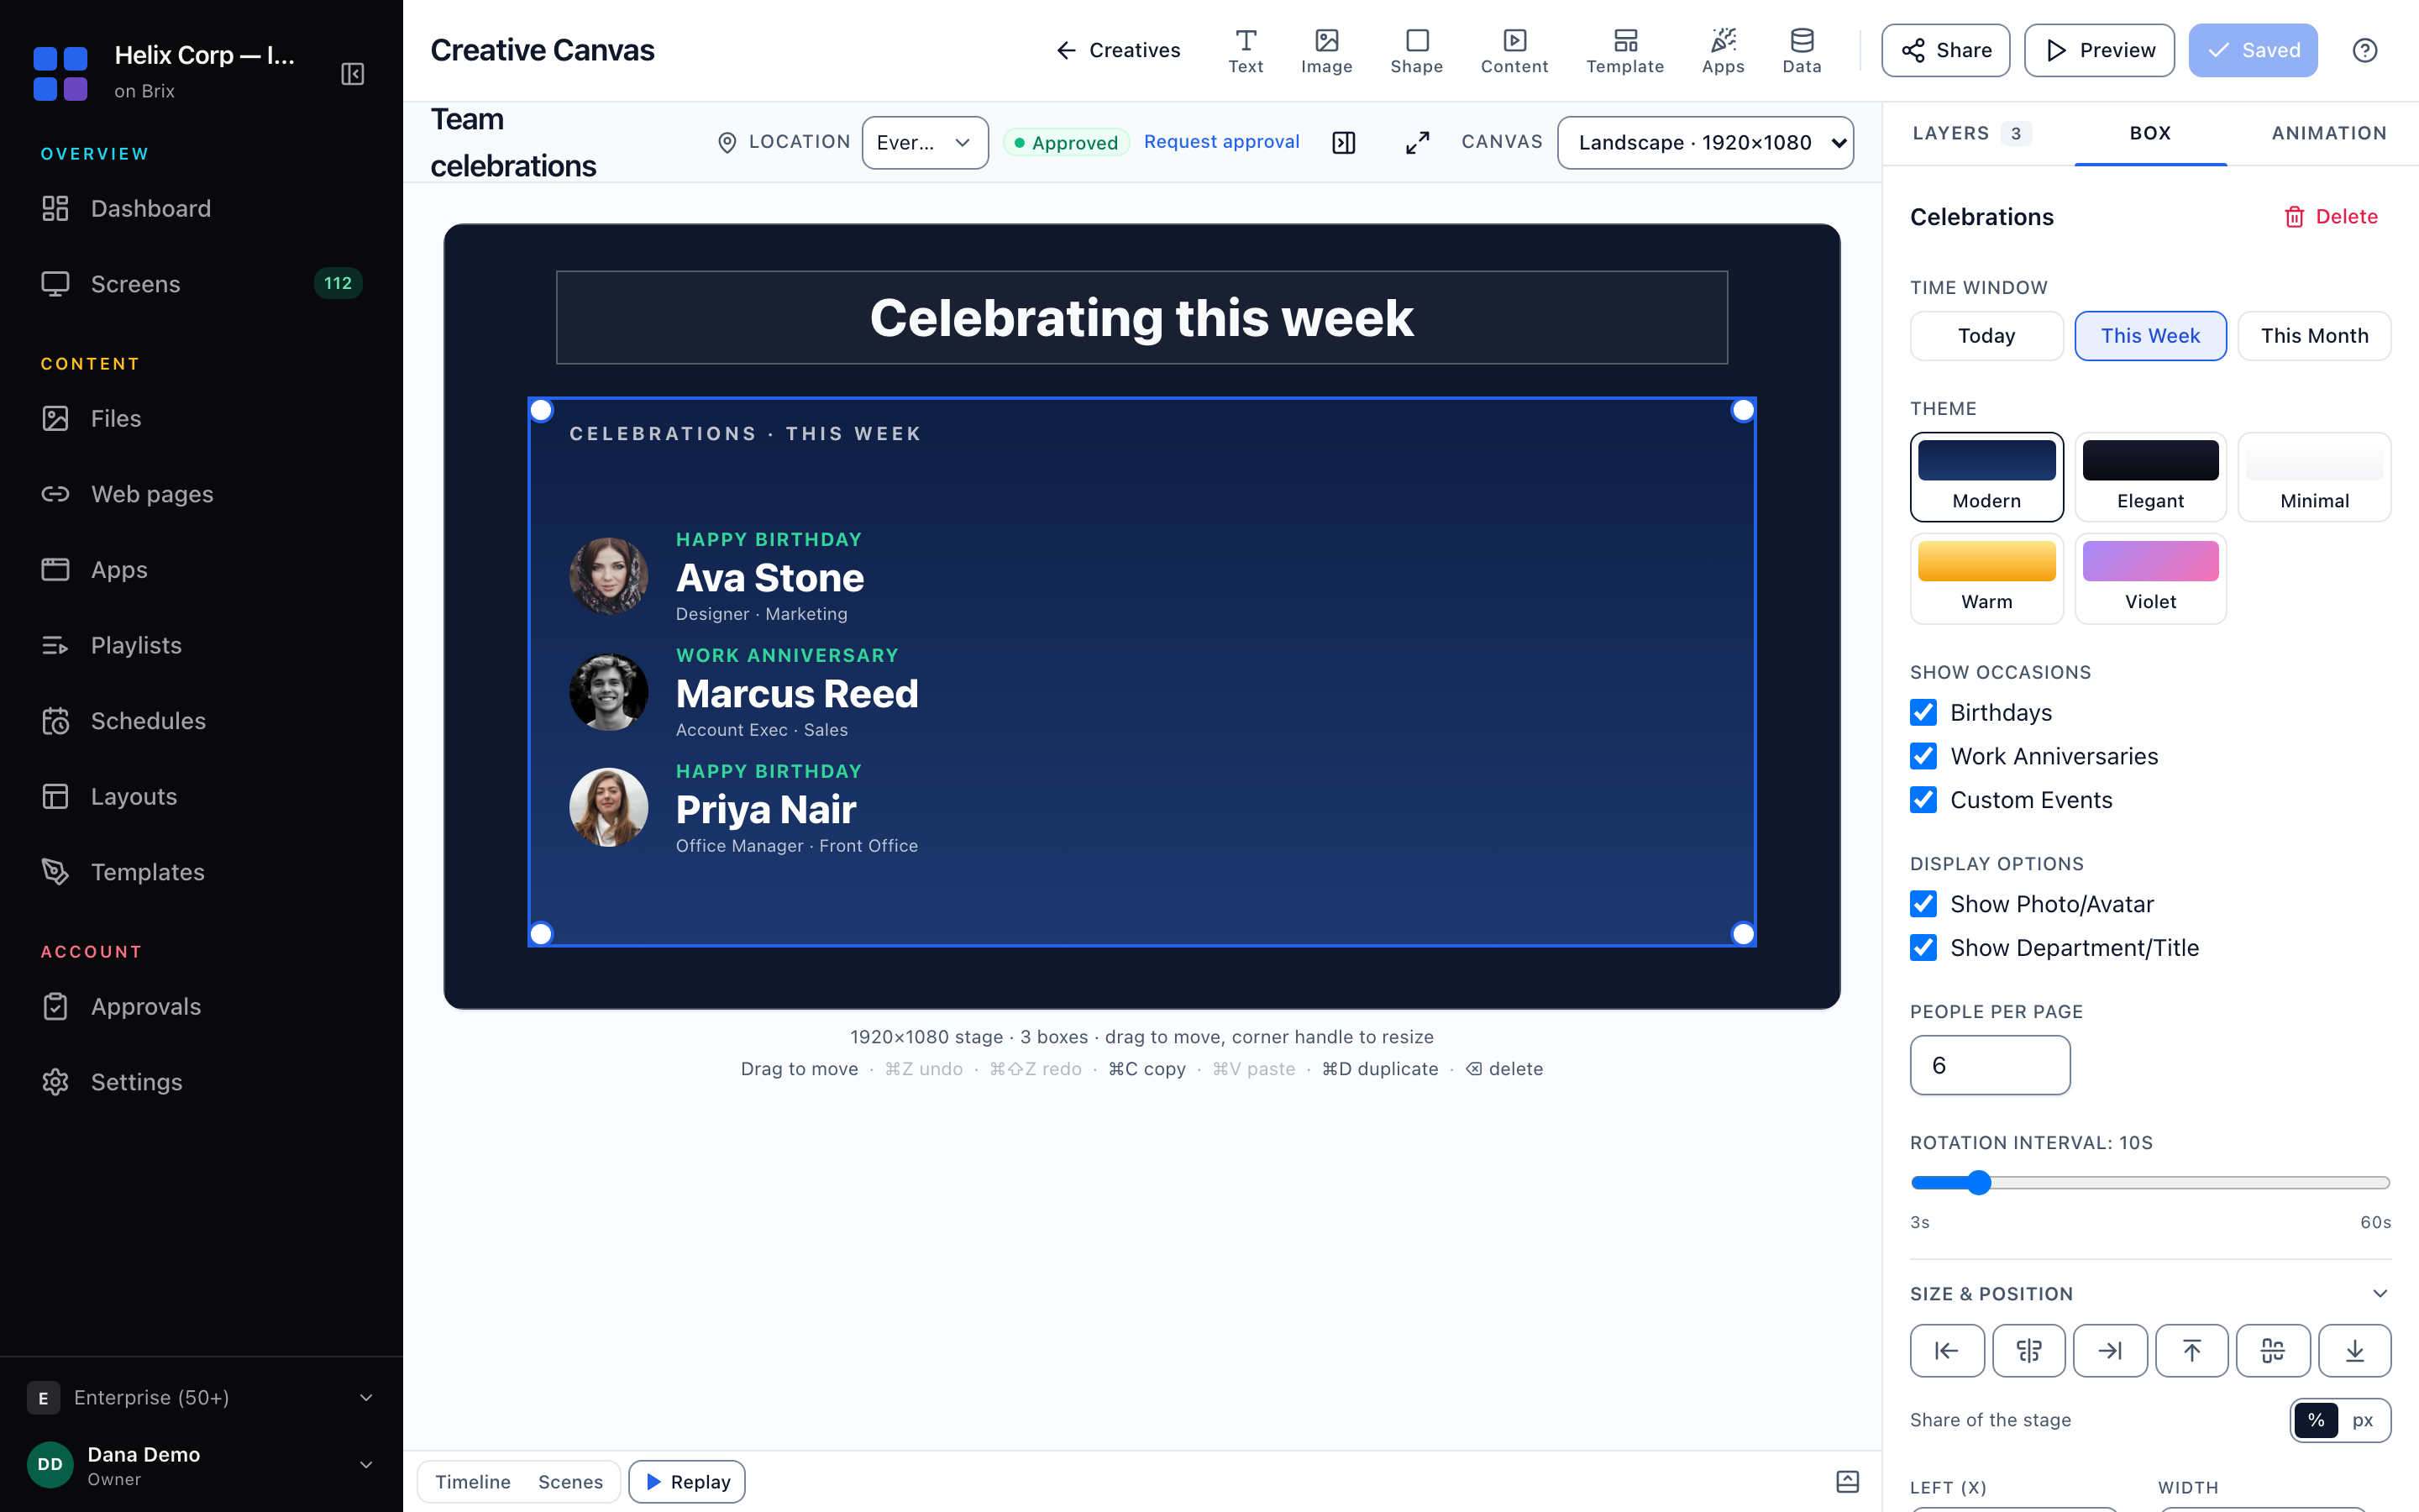Toggle Show Department/Title option
This screenshot has height=1512, width=2419.
1923,948
